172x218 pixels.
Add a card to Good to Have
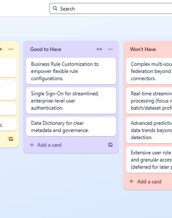click(x=46, y=145)
